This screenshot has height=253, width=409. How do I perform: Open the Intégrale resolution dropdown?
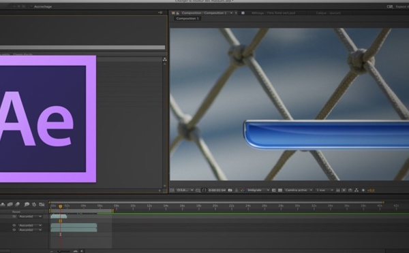258,190
